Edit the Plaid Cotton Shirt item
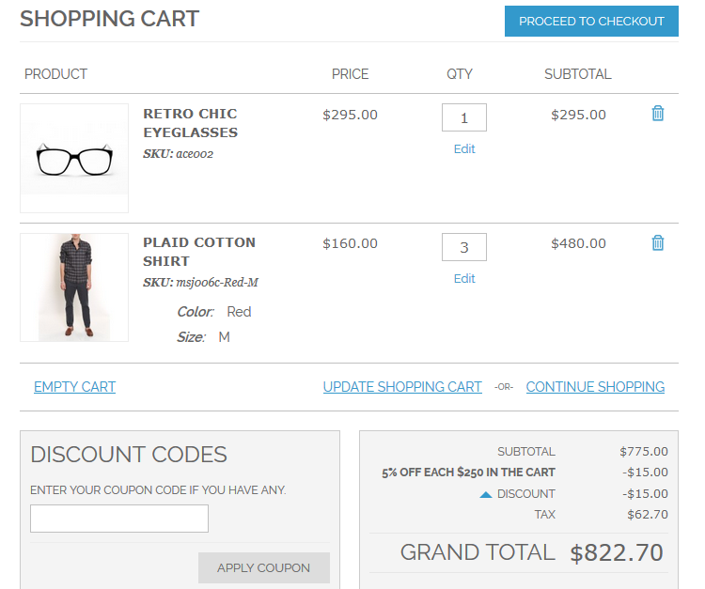Screen dimensions: 705x589 tap(464, 279)
